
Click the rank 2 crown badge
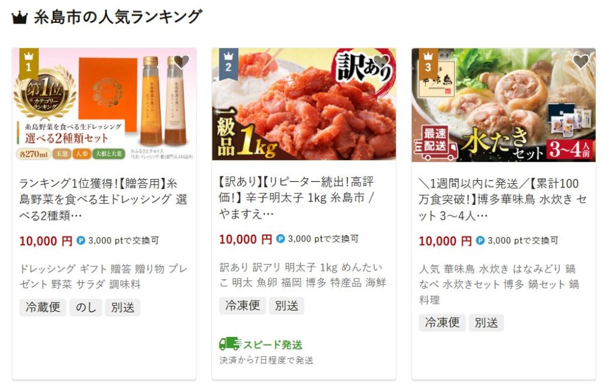[x=228, y=64]
